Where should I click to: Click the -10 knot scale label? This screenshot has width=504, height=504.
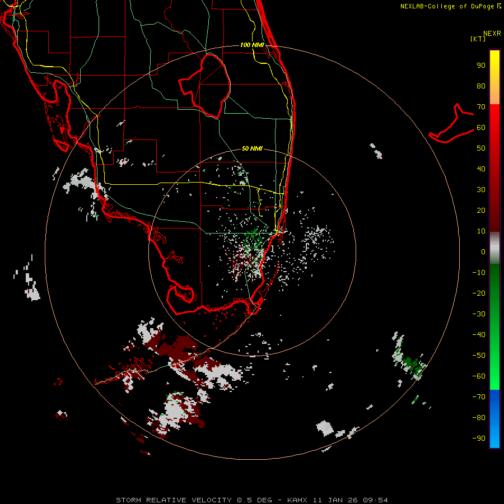(x=479, y=273)
